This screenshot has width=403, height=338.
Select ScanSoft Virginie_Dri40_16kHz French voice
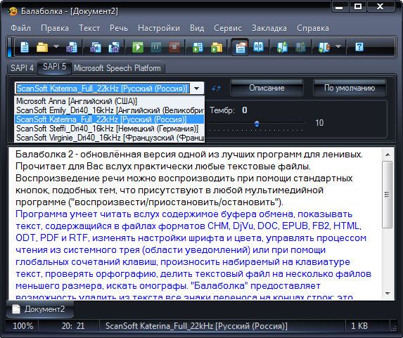[110, 138]
